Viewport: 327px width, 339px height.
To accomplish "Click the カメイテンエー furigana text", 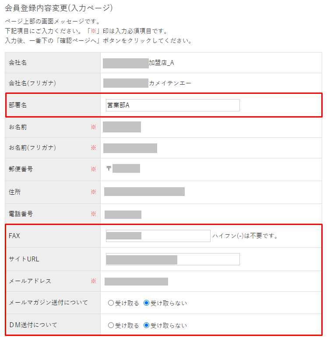I will (x=170, y=83).
